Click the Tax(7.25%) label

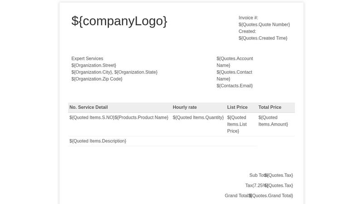tap(255, 185)
